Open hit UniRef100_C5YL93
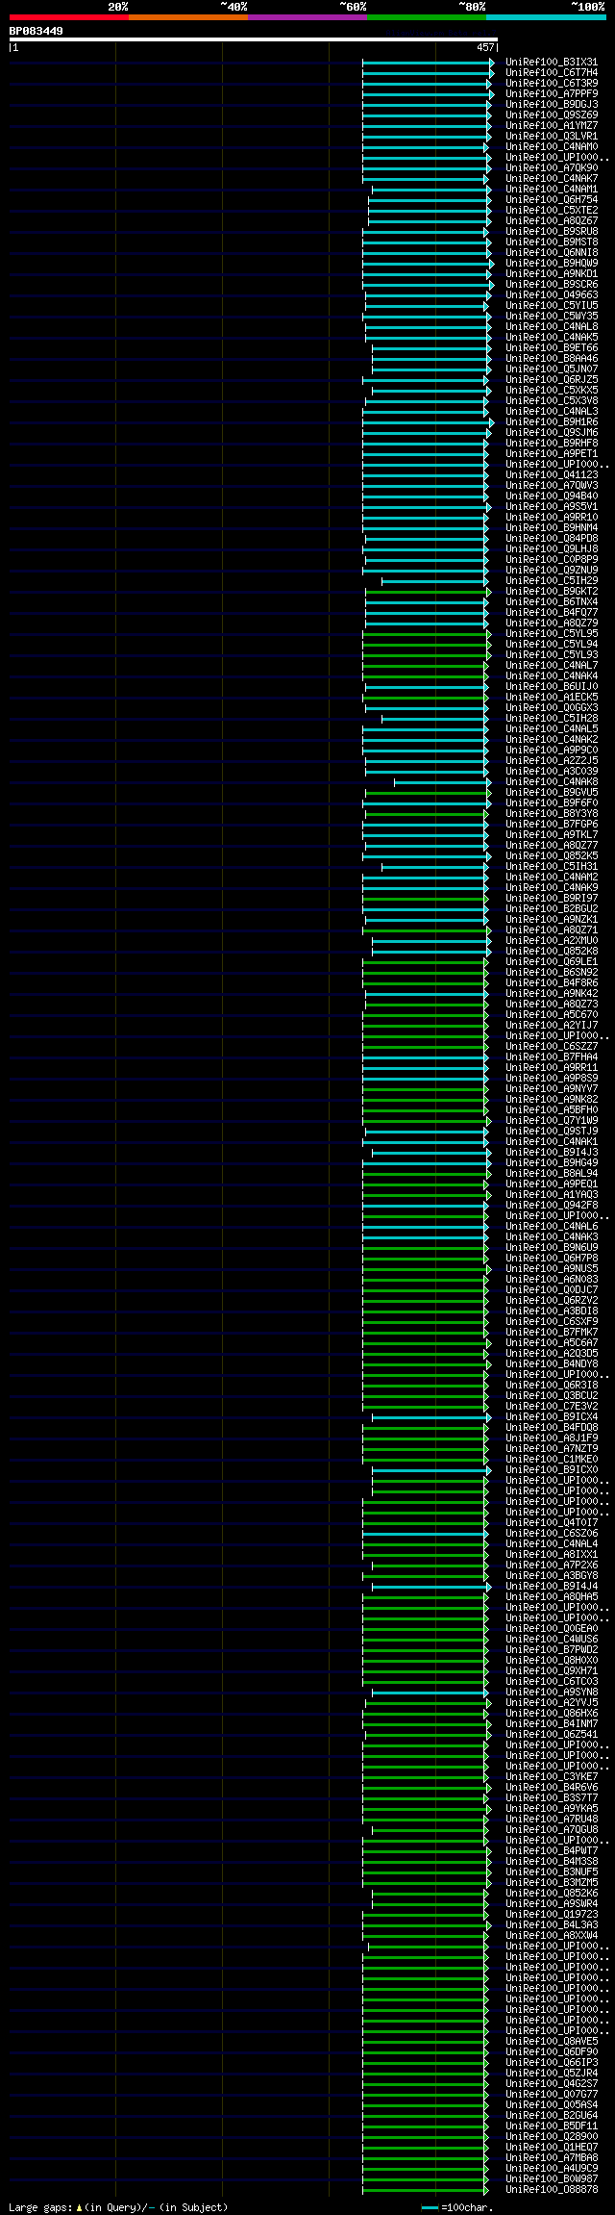This screenshot has height=2215, width=615. (552, 655)
